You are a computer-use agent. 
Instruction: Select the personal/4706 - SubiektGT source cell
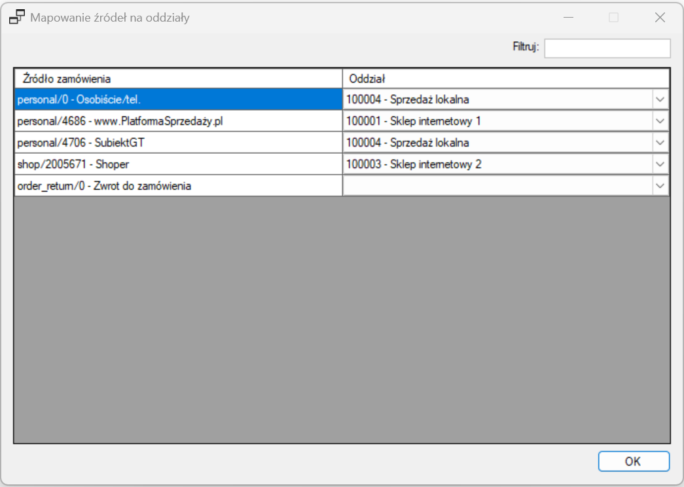click(x=178, y=143)
